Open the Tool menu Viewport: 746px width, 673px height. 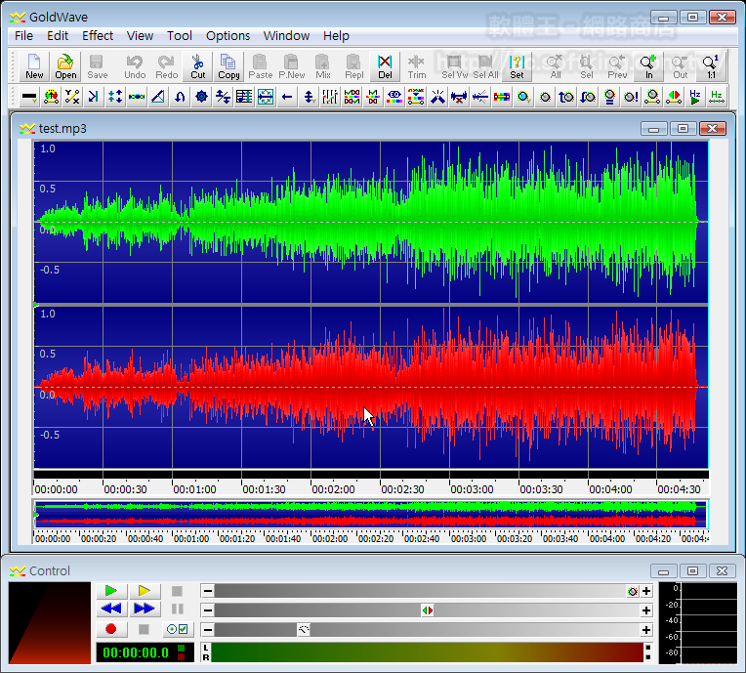coord(180,35)
